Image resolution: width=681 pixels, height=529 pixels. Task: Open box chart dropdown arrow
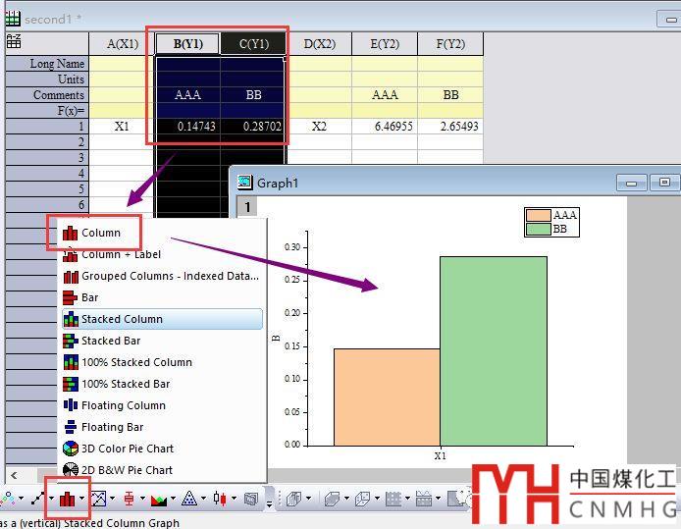(x=142, y=499)
